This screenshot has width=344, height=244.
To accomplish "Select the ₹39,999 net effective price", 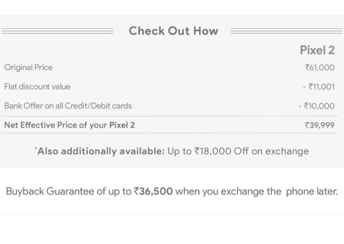I will point(319,125).
